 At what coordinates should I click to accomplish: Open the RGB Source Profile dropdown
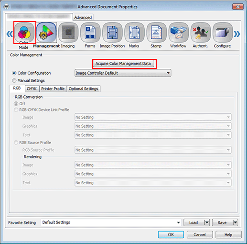pos(153,150)
